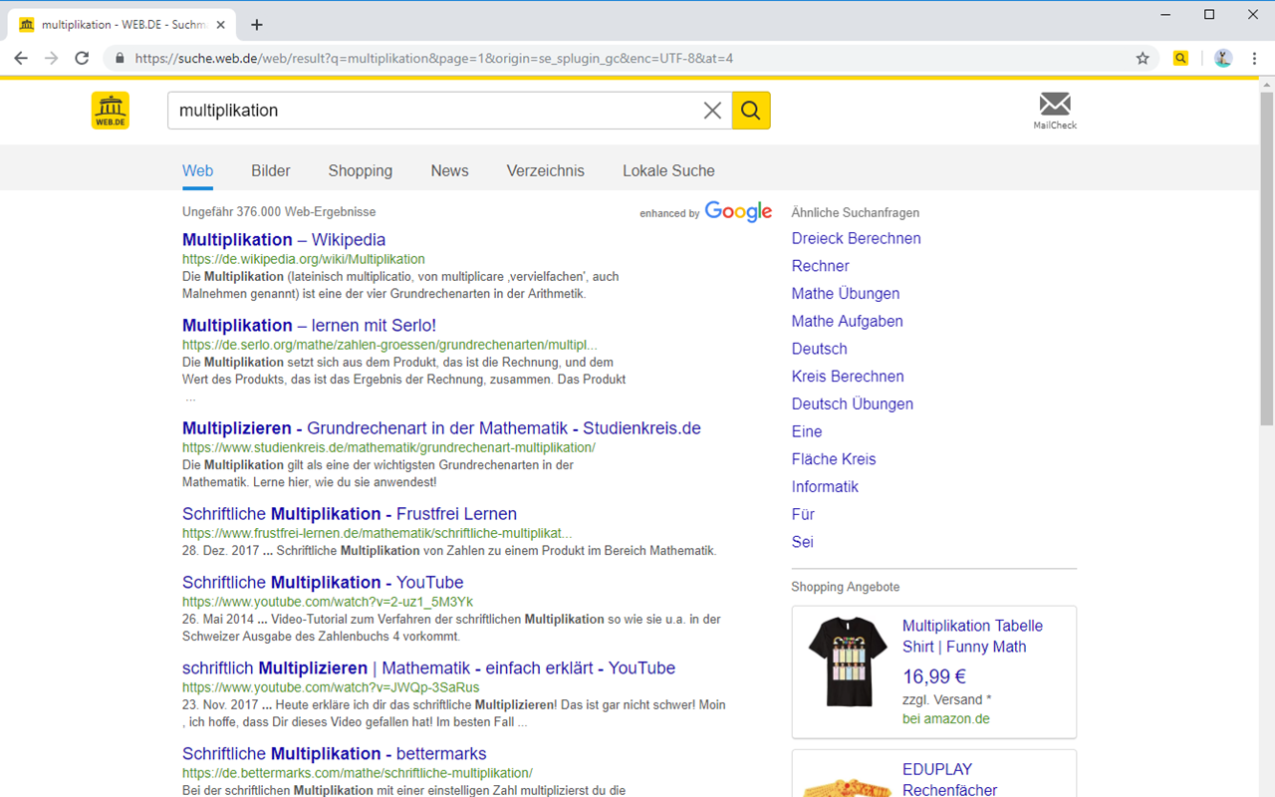
Task: Click the yellow magnifier search button
Action: (x=751, y=111)
